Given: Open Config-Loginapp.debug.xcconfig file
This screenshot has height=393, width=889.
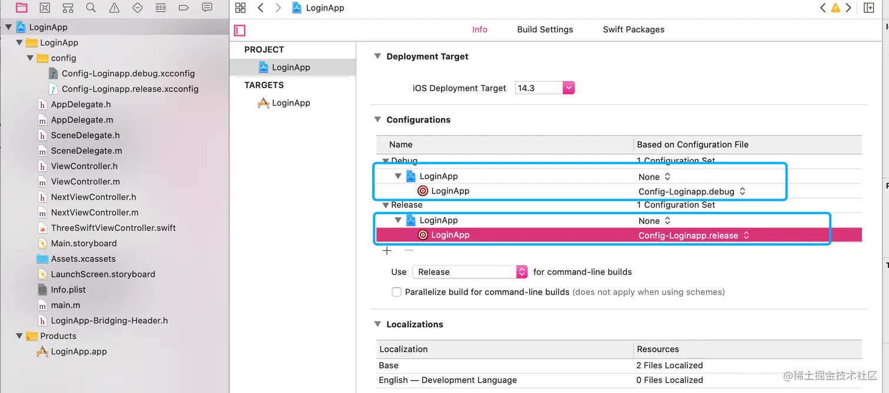Looking at the screenshot, I should [128, 73].
